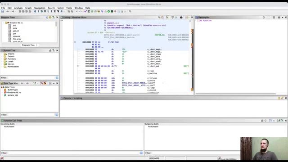Click the Undo toolbar icon
Viewport: 288px width, 162px height.
77,11
